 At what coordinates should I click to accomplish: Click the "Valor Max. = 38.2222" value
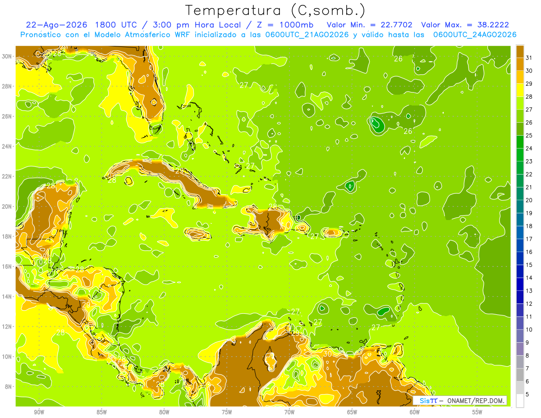click(x=465, y=25)
